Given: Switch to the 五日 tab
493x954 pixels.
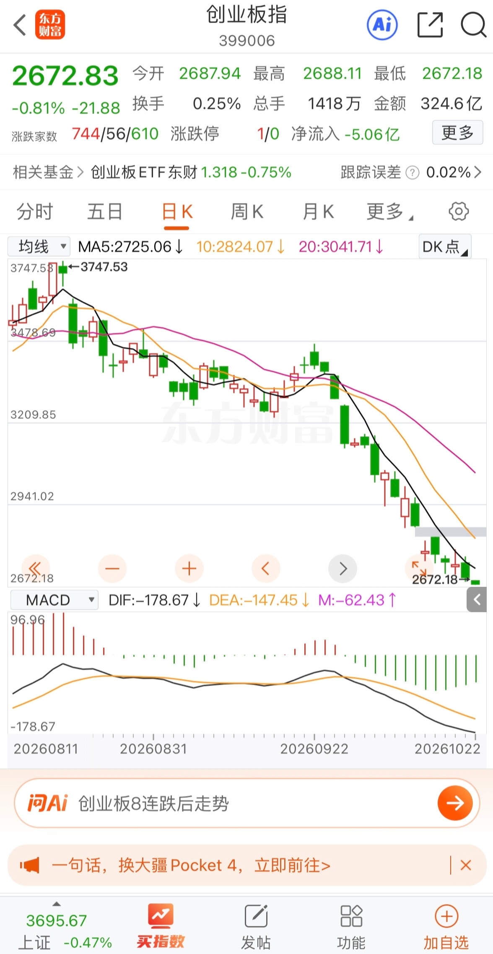Looking at the screenshot, I should (x=105, y=212).
